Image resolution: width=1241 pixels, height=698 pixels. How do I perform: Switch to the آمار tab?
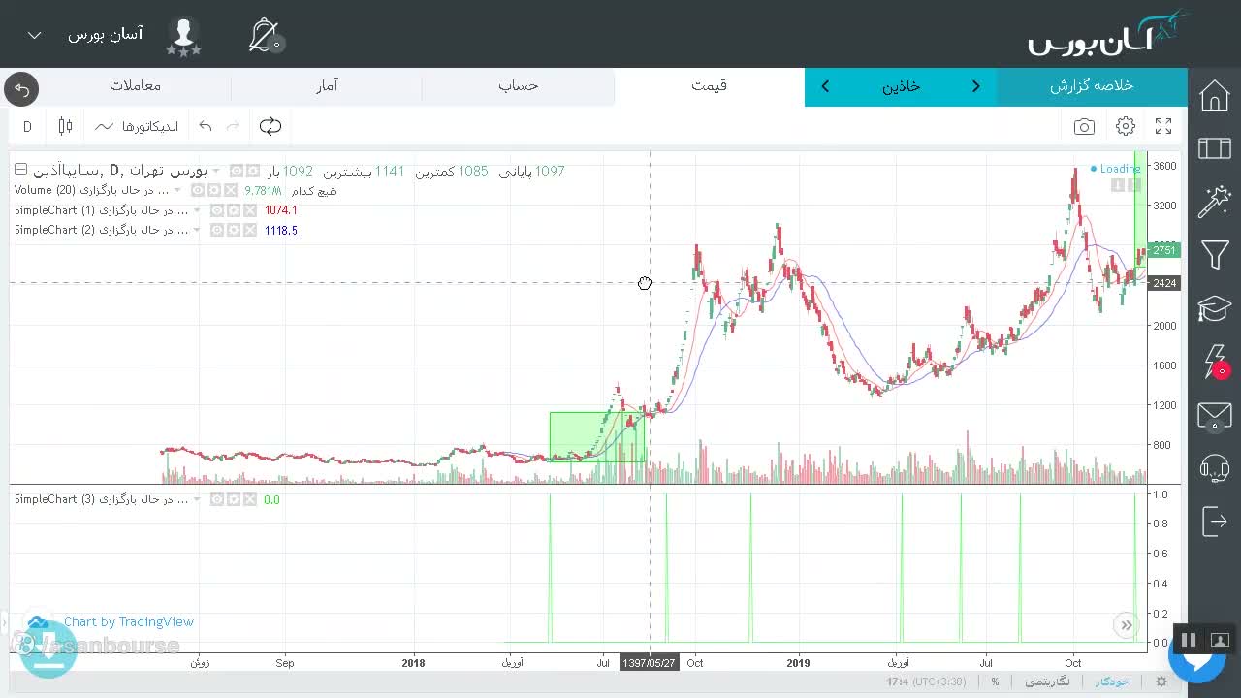tap(327, 85)
